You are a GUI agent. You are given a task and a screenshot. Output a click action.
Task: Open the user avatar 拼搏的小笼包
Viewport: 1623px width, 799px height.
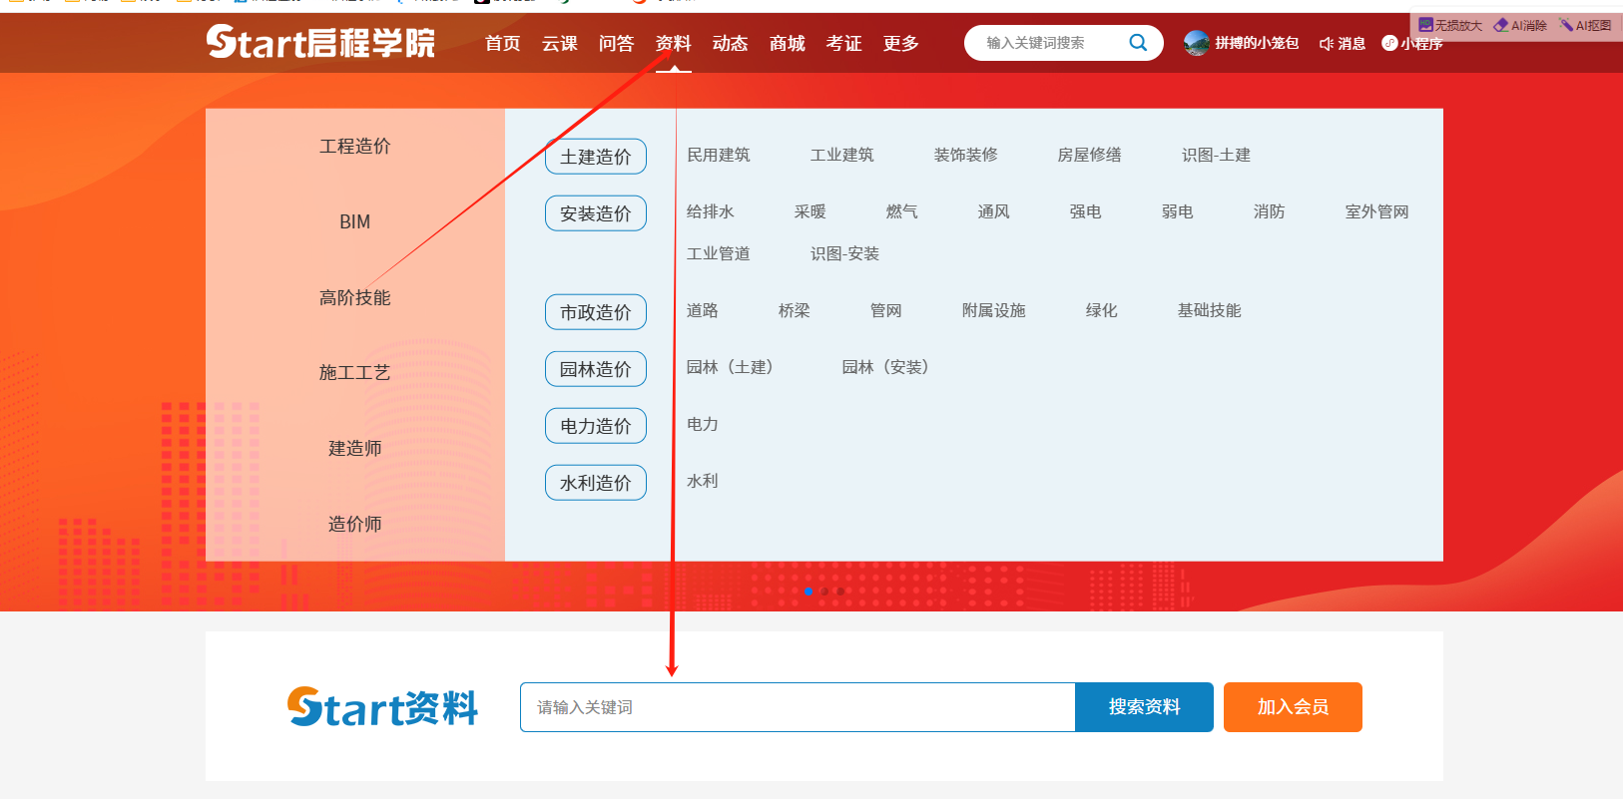tap(1196, 43)
